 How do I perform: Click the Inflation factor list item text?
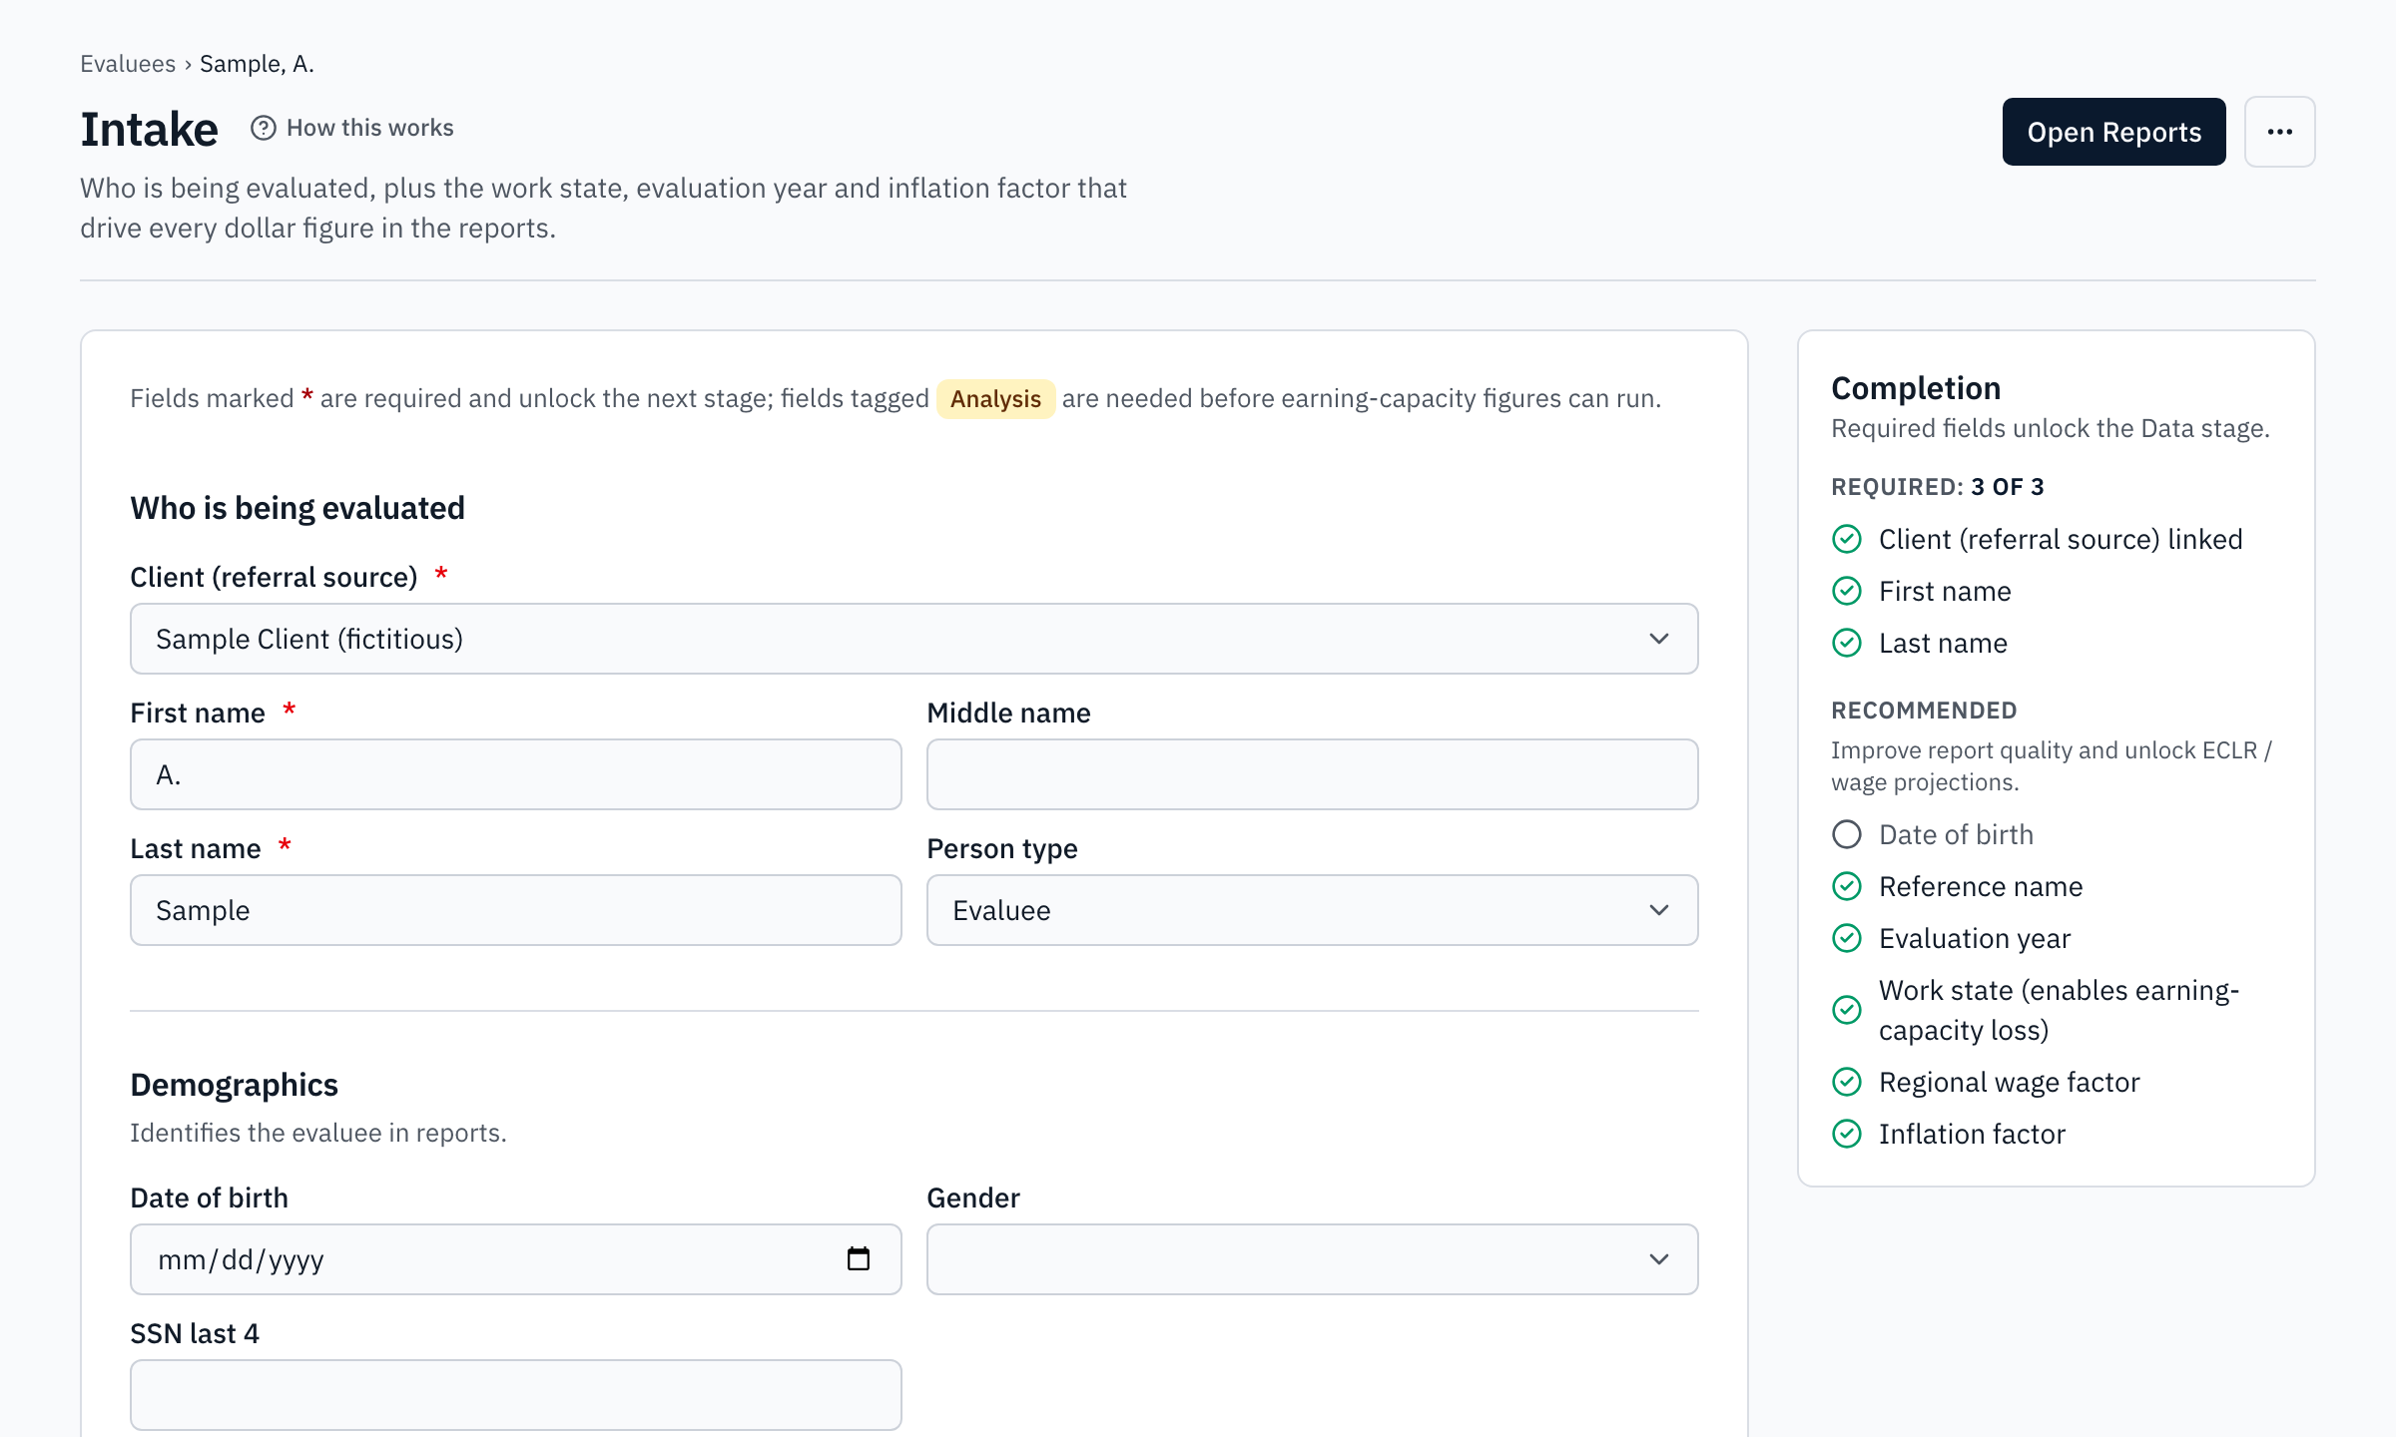[x=1972, y=1134]
